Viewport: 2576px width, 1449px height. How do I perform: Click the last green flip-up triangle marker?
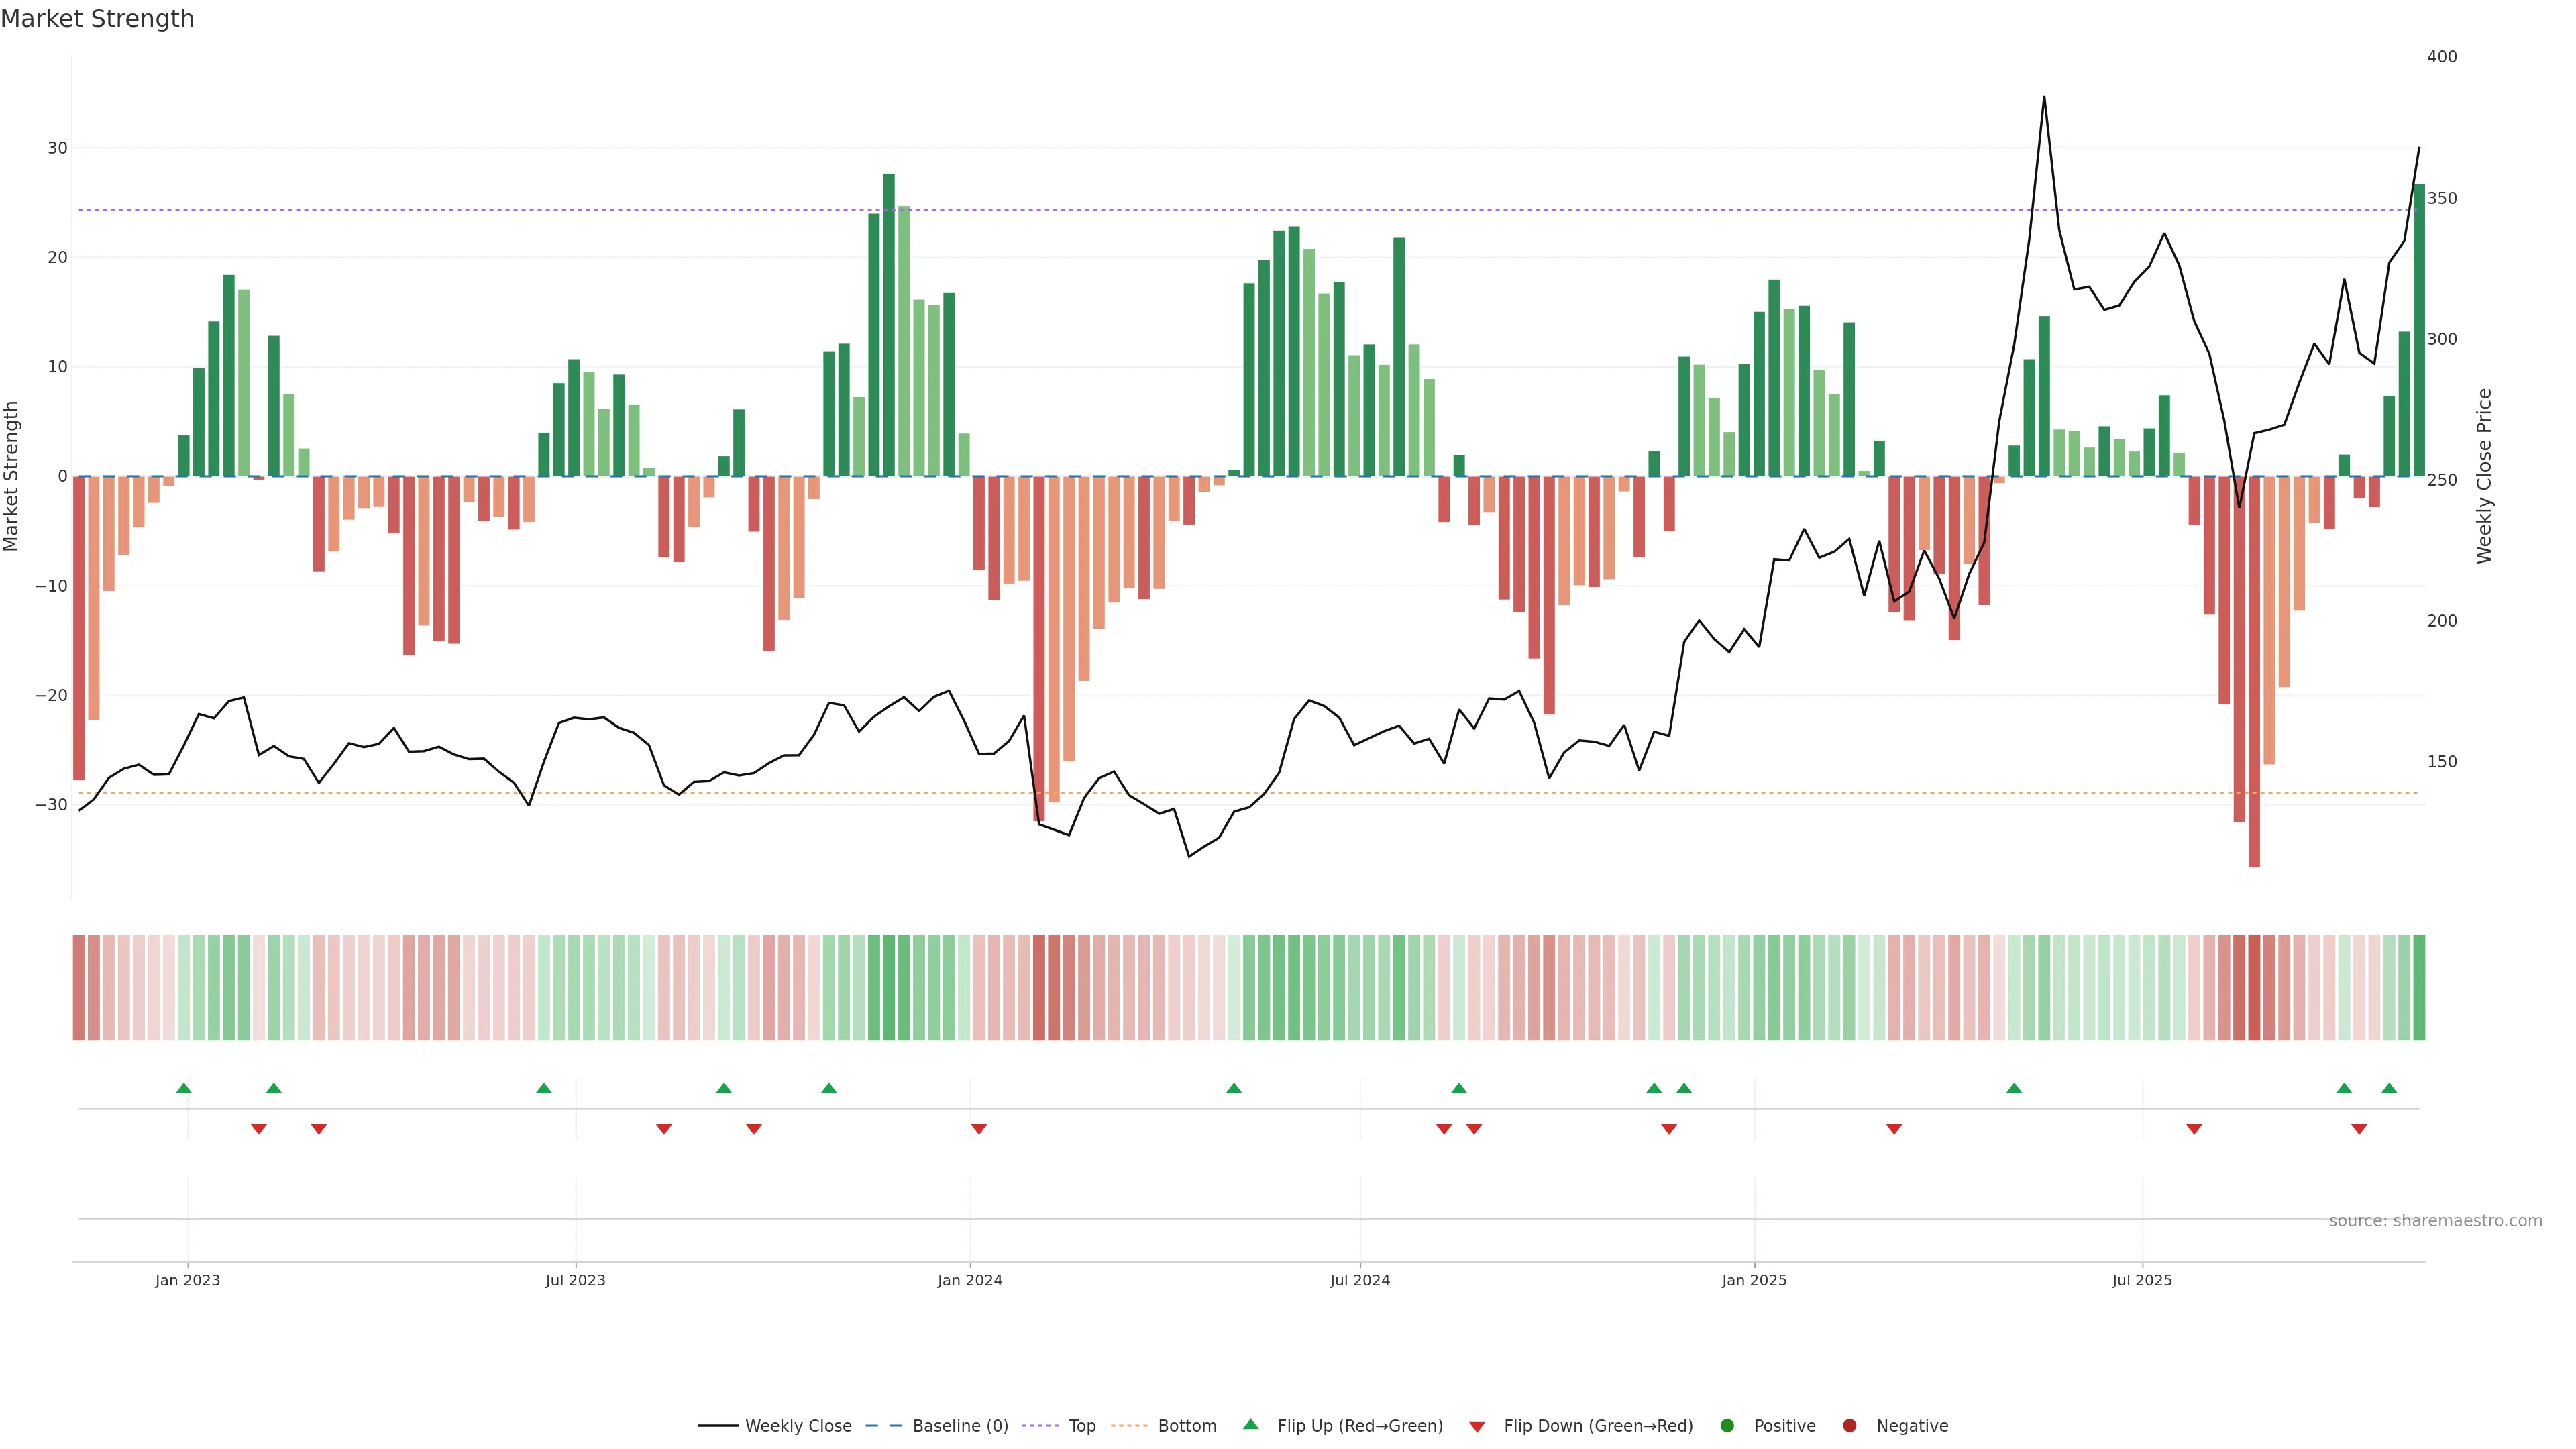tap(2389, 1088)
